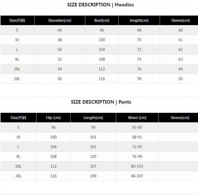Image resolution: width=198 pixels, height=195 pixels.
Task: Select pants length value 105 for XL
Action: [93, 157]
